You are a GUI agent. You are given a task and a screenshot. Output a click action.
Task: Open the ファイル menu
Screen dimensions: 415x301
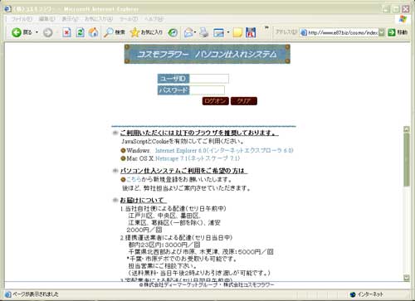[x=22, y=19]
